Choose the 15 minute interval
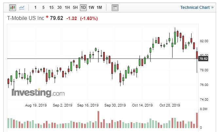The height and width of the screenshot is (132, 220). click(x=51, y=8)
